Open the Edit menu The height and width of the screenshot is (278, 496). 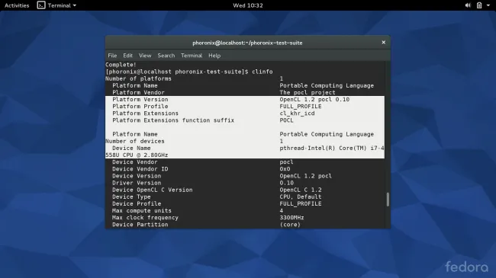[127, 56]
